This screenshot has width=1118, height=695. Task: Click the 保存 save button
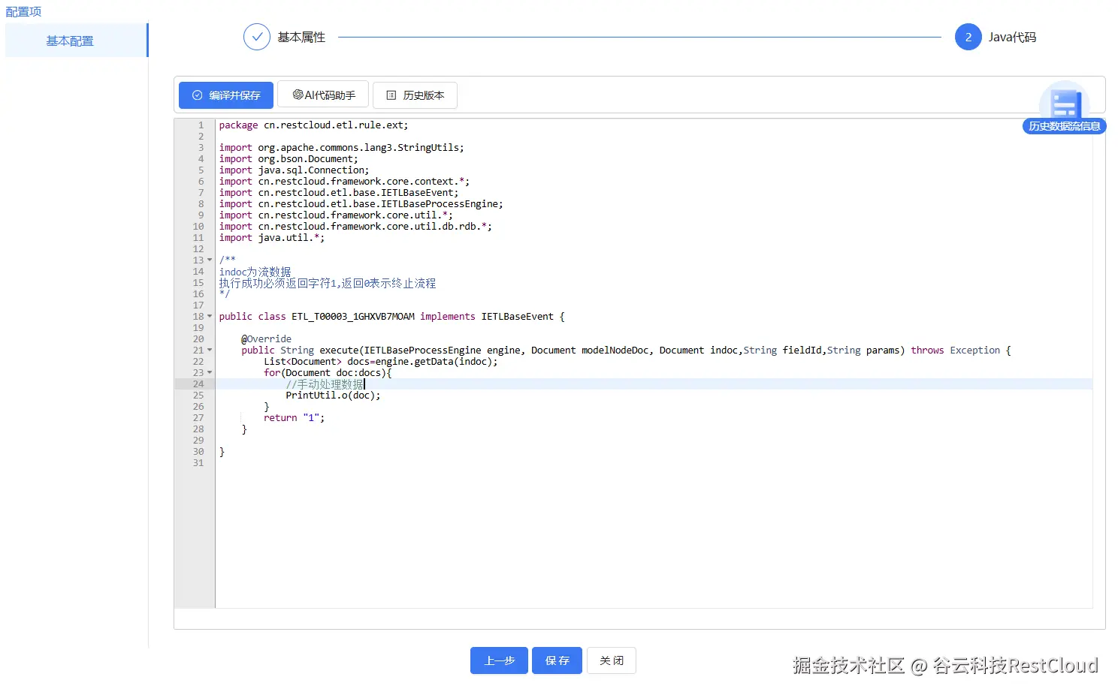point(557,660)
